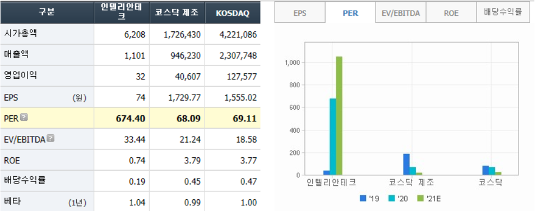
Task: Click the 인텔리안테크 chart axis label
Action: click(x=331, y=182)
